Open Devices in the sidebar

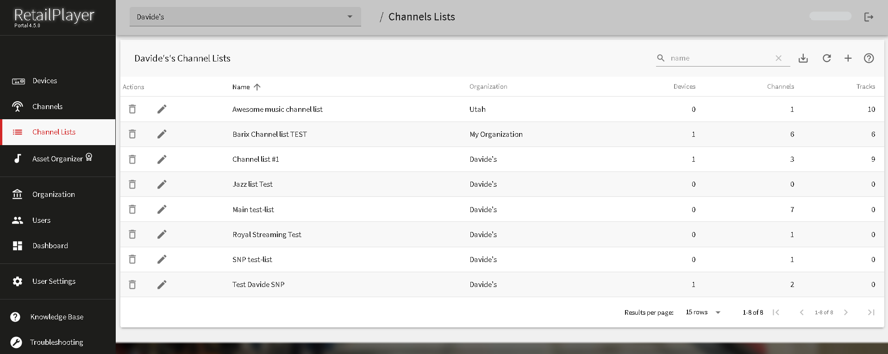coord(44,81)
